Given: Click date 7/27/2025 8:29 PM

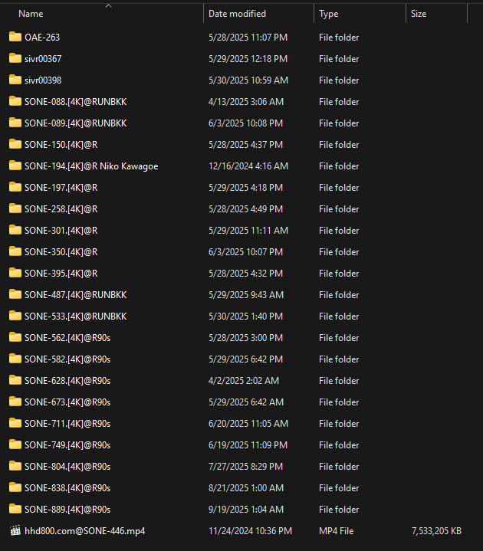Looking at the screenshot, I should click(x=245, y=466).
